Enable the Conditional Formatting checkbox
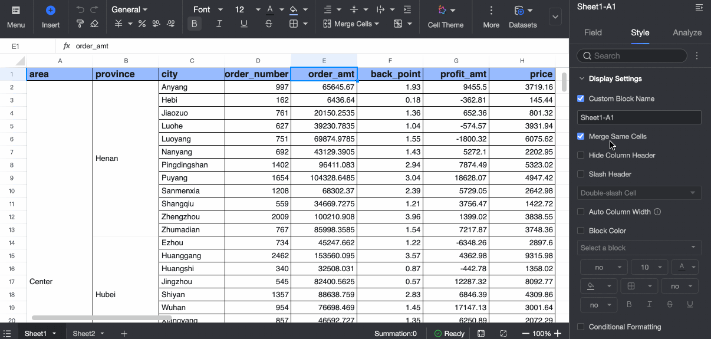The height and width of the screenshot is (339, 711). tap(581, 327)
